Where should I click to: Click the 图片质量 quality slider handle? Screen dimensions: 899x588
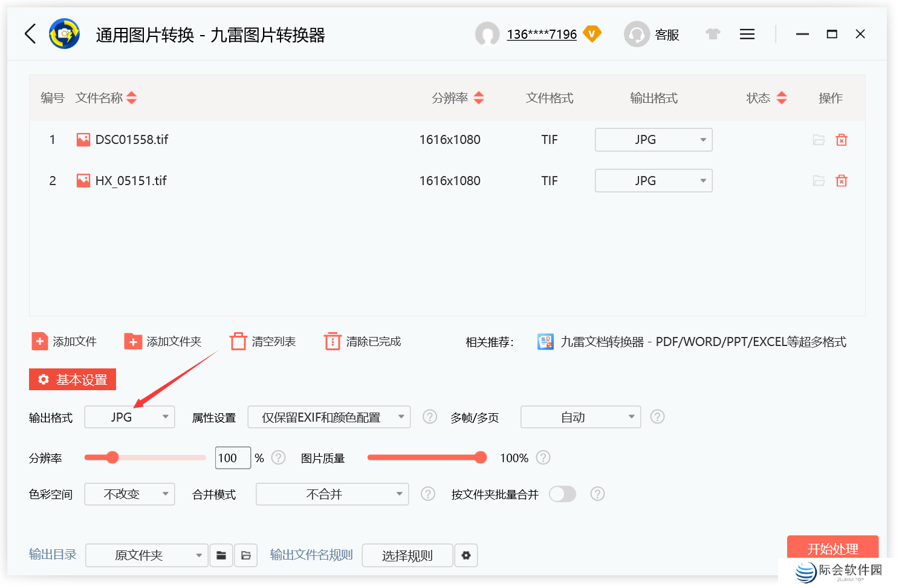coord(481,457)
